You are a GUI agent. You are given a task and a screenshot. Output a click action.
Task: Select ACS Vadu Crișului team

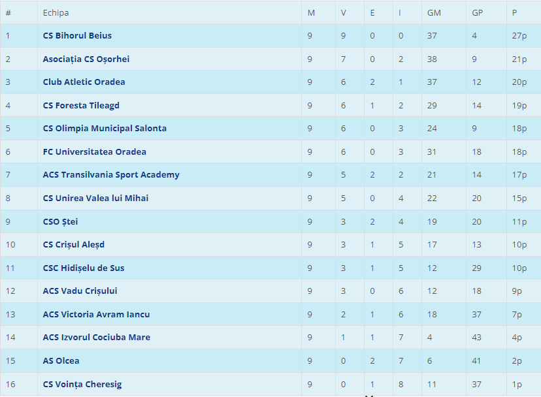[x=80, y=291]
